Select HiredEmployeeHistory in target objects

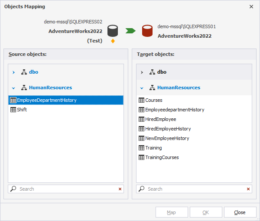(x=168, y=129)
